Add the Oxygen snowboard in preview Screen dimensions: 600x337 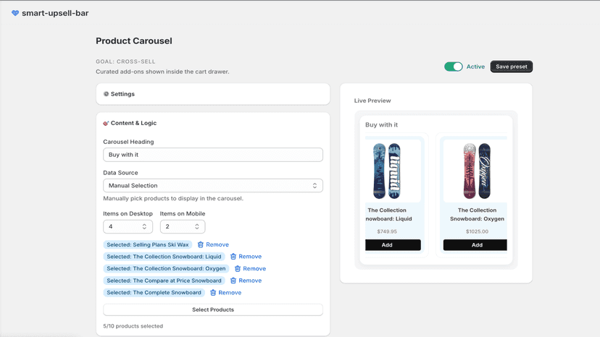(x=475, y=245)
